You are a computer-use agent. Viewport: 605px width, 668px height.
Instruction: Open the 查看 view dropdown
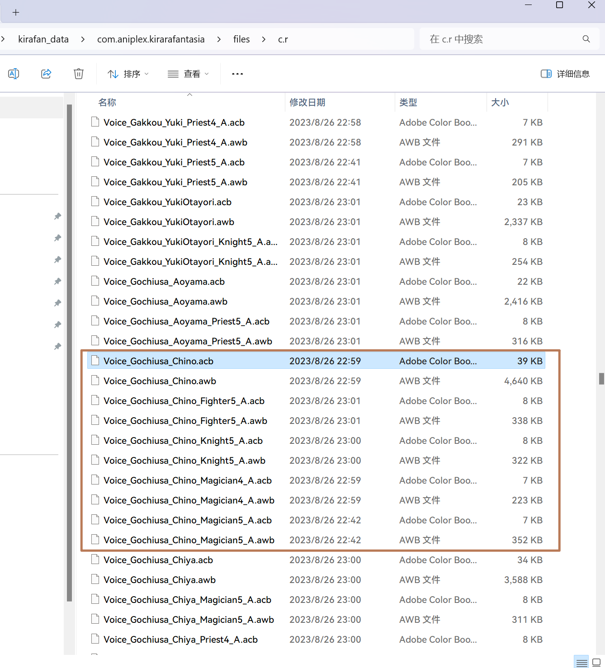click(x=188, y=74)
